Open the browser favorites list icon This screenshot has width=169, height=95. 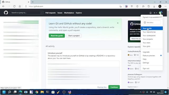point(143,6)
